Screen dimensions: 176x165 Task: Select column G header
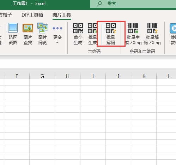coord(42,76)
